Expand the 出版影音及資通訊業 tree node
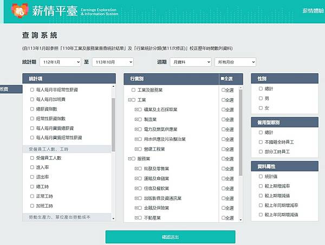325x245 pixels. point(136,198)
